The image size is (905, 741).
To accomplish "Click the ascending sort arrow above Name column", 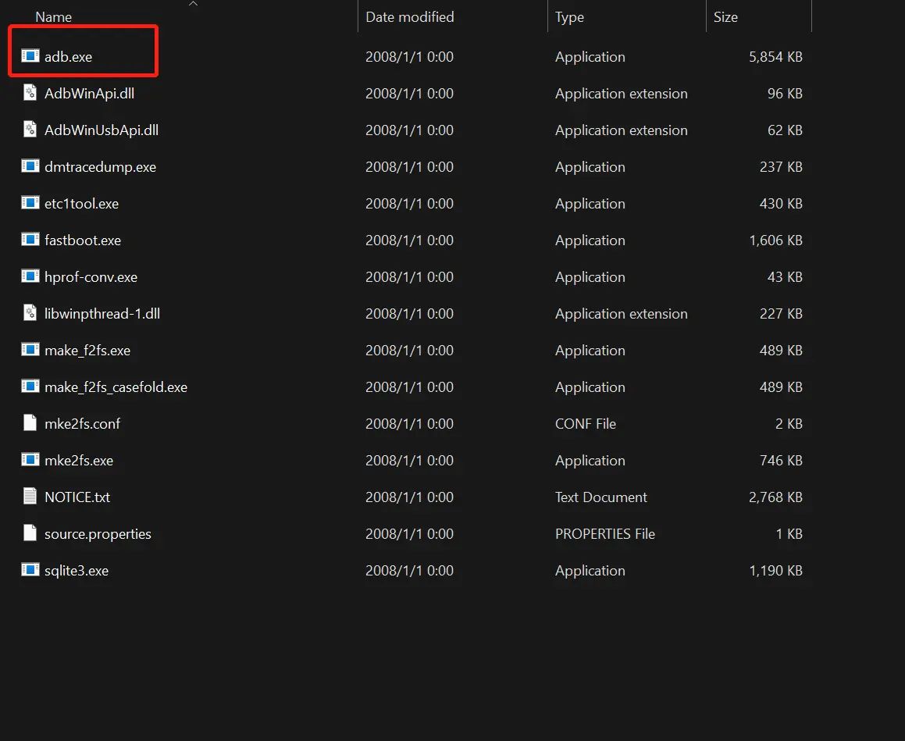I will 193,4.
